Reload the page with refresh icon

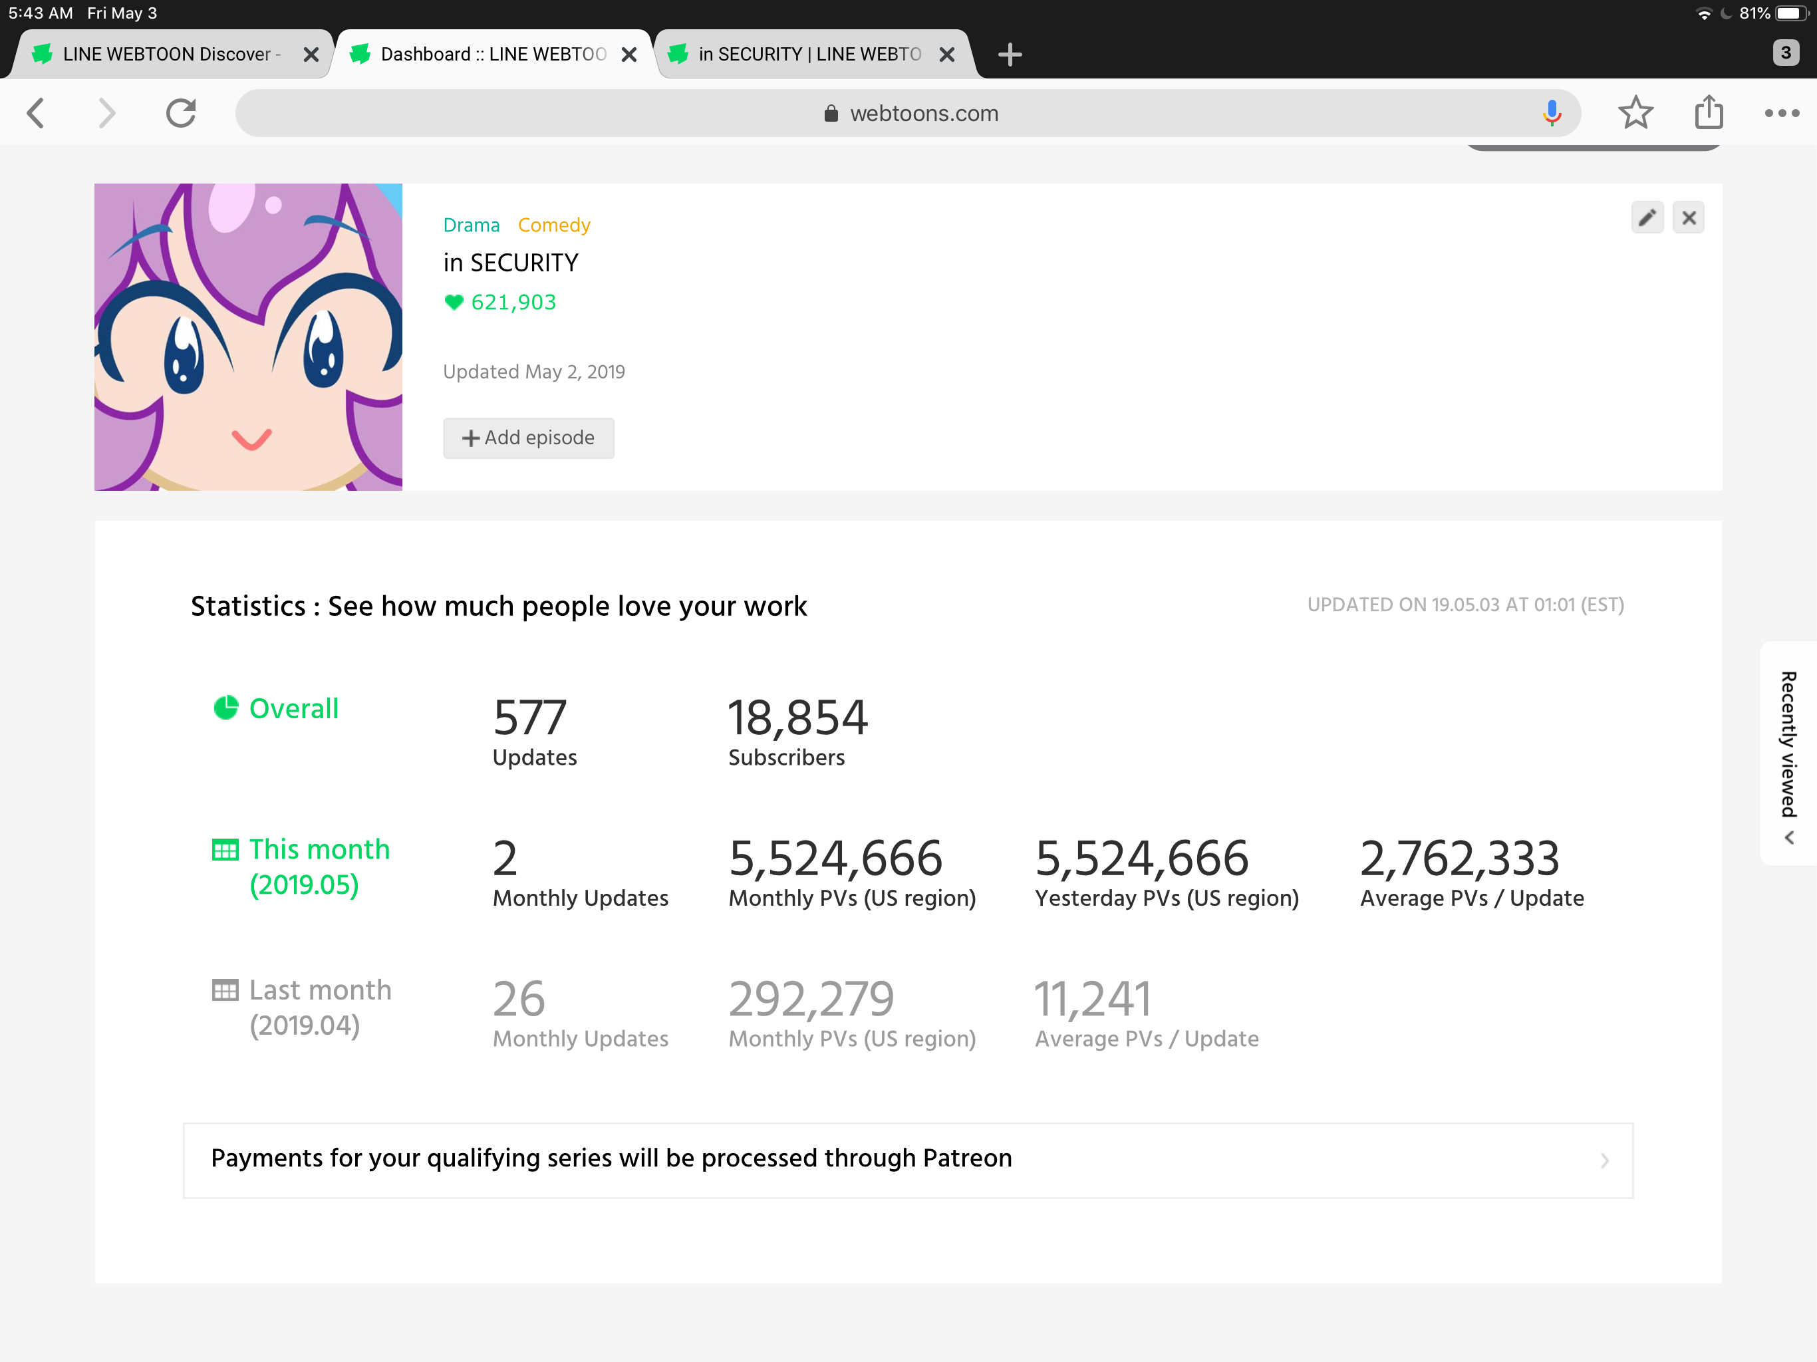click(181, 112)
